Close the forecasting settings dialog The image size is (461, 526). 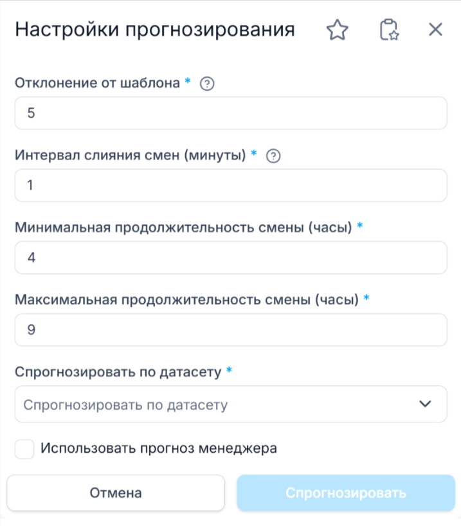[x=435, y=30]
